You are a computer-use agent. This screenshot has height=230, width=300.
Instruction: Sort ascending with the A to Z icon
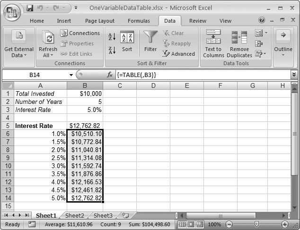[112, 37]
